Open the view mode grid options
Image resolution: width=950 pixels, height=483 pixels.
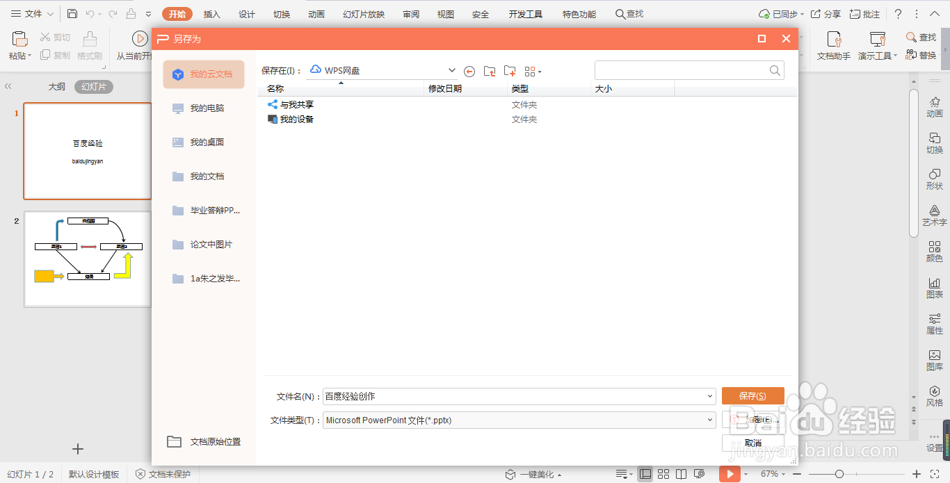[533, 71]
